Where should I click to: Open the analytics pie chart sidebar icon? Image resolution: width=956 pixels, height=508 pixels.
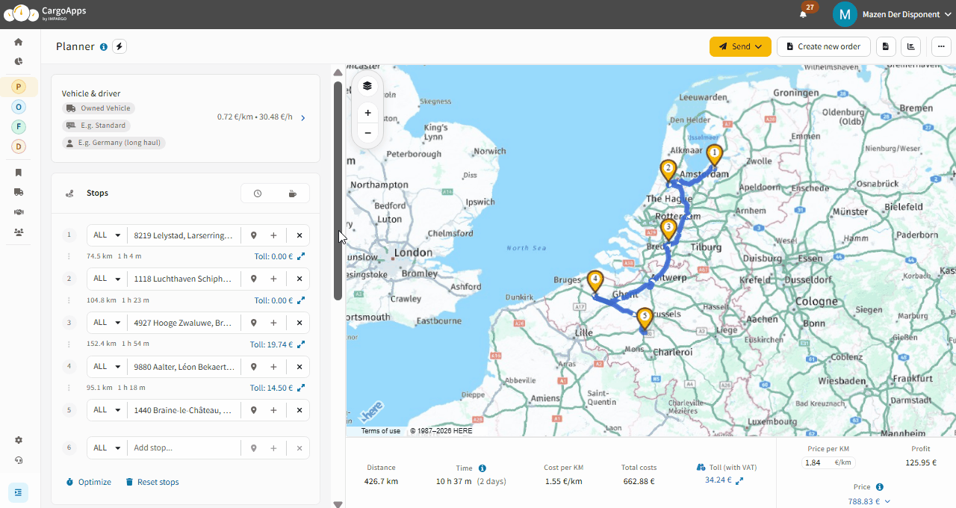19,61
